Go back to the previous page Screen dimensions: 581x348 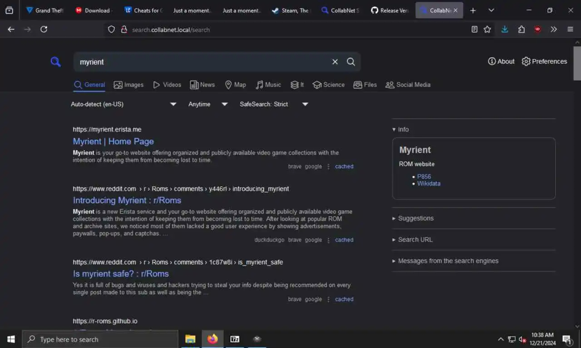(11, 29)
